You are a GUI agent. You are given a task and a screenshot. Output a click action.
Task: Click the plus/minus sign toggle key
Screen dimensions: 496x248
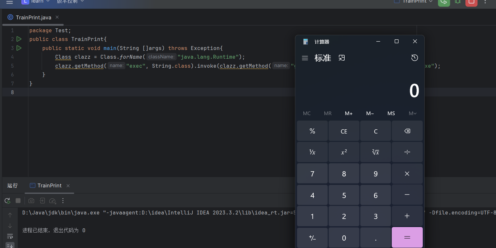[312, 238]
